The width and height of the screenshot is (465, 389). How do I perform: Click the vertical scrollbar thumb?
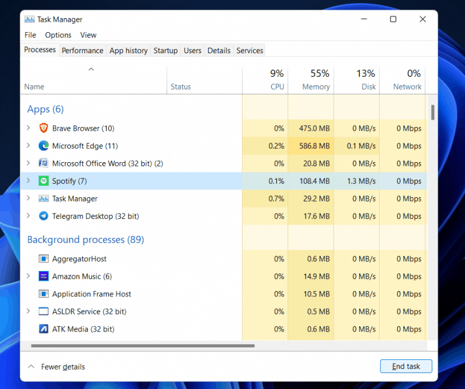(432, 113)
